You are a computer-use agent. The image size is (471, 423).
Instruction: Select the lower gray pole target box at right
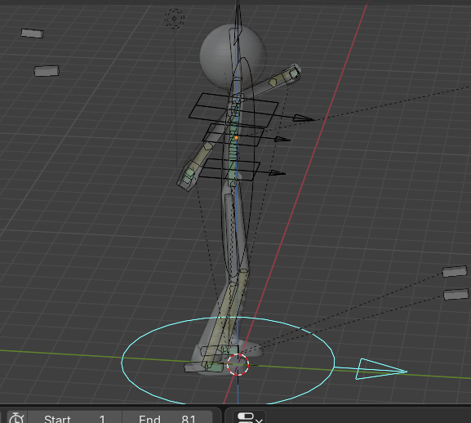(456, 294)
